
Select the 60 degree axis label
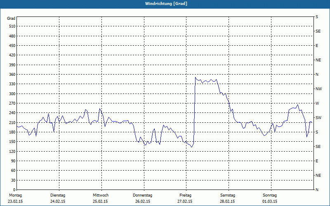click(13, 171)
